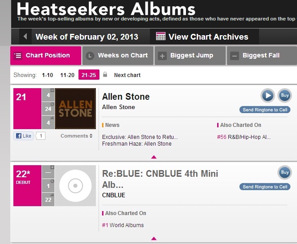This screenshot has height=244, width=297.
Task: Open the CNBLUE placeholder disc artwork
Action: [x=75, y=186]
